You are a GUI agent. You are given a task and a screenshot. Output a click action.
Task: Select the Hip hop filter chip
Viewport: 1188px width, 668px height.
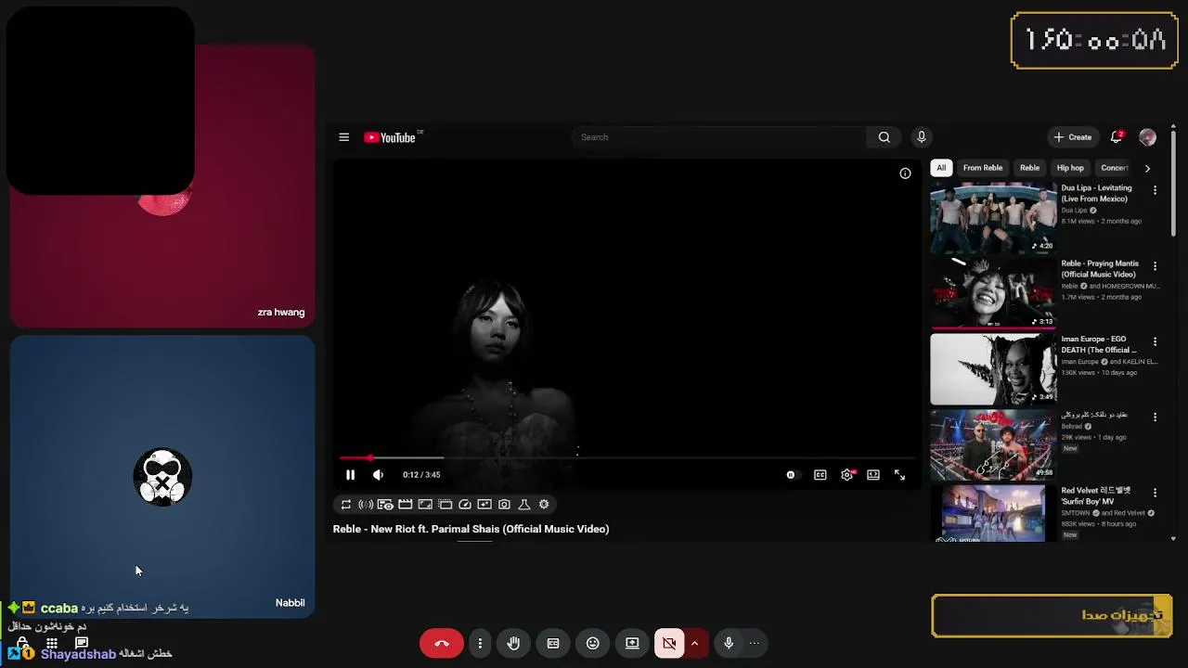(x=1070, y=168)
